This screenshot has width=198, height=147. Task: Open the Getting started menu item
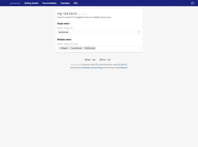(x=31, y=3)
